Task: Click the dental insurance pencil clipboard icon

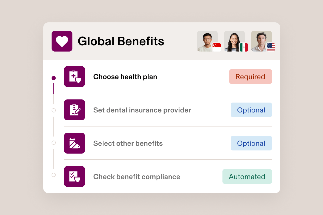Action: [x=74, y=110]
